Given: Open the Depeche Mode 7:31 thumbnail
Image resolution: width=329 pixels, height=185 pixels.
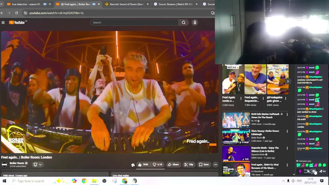Looking at the screenshot, I should (236, 154).
